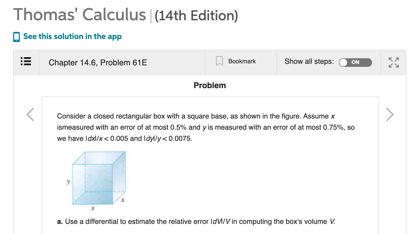
Task: Go back using the left chevron arrow
Action: 30,114
